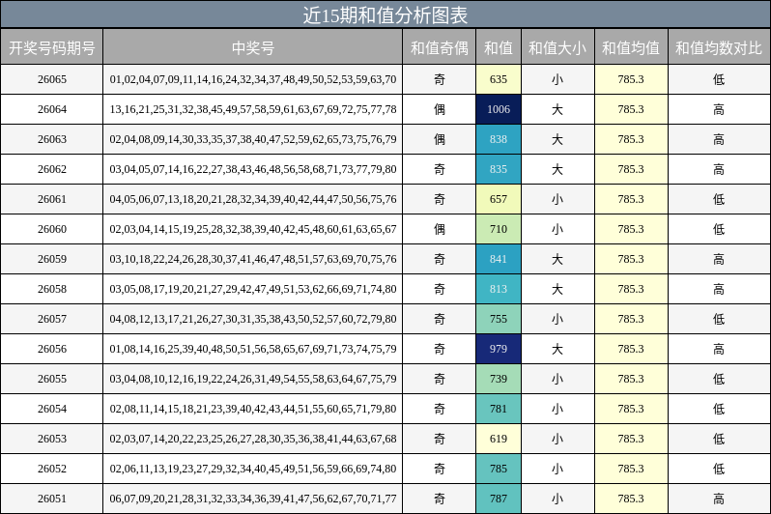Click the sum value 785 cell
Image resolution: width=771 pixels, height=514 pixels.
[499, 469]
